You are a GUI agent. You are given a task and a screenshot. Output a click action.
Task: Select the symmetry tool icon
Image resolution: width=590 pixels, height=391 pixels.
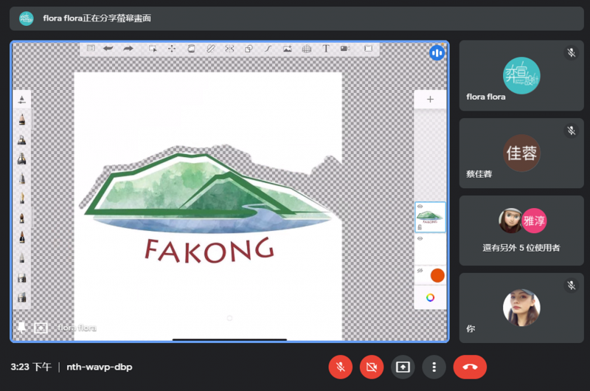tap(229, 49)
